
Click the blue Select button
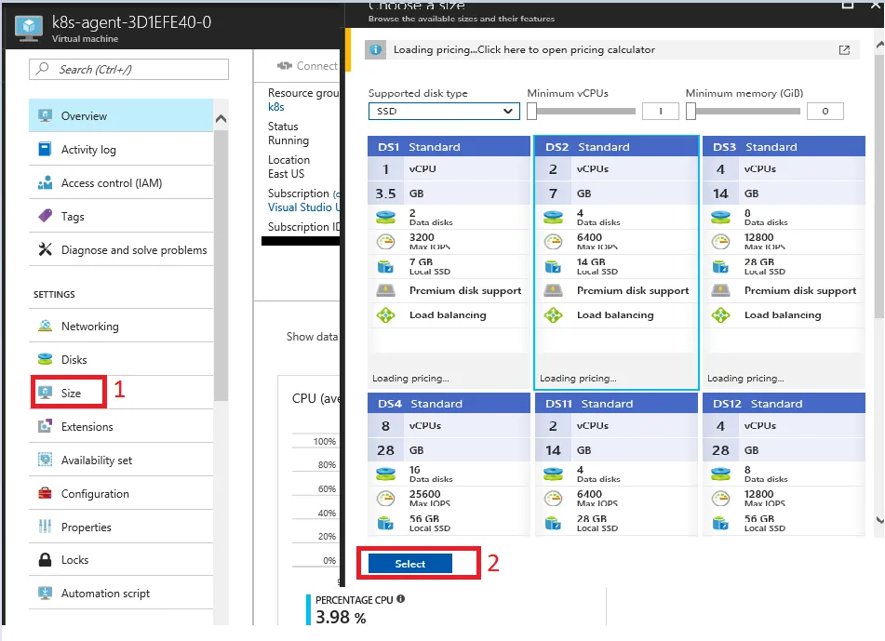(409, 563)
